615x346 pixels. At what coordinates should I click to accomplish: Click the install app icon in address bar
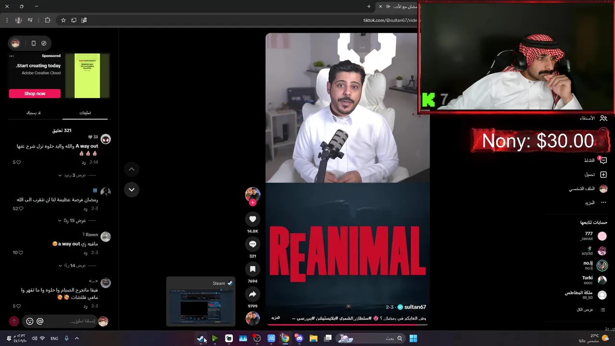coord(74,20)
